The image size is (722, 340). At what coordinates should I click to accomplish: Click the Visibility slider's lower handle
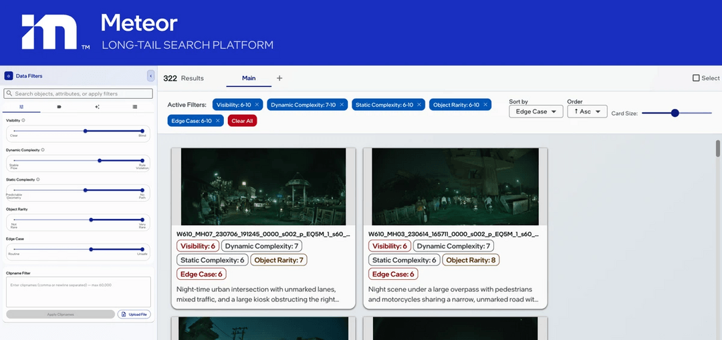point(85,131)
